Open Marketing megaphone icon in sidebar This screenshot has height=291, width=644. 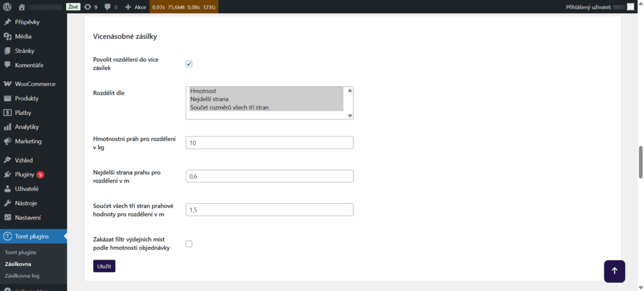tap(8, 141)
